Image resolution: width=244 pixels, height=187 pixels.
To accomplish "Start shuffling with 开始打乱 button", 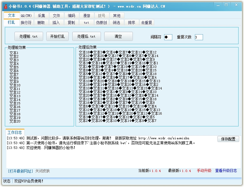I will [x=57, y=36].
